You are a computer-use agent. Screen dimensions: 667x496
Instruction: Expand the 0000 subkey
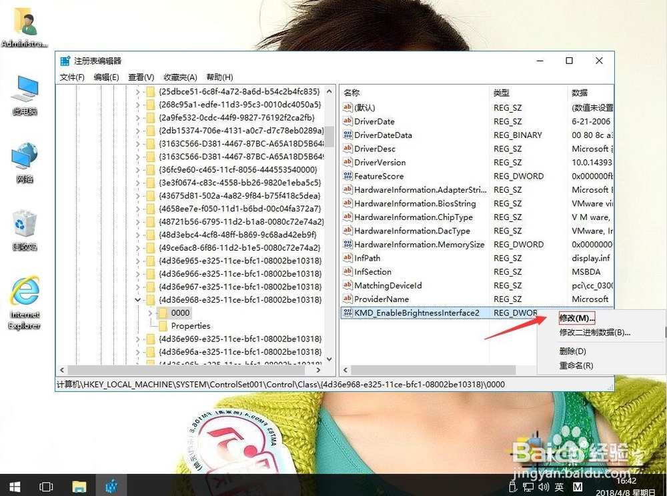(150, 313)
